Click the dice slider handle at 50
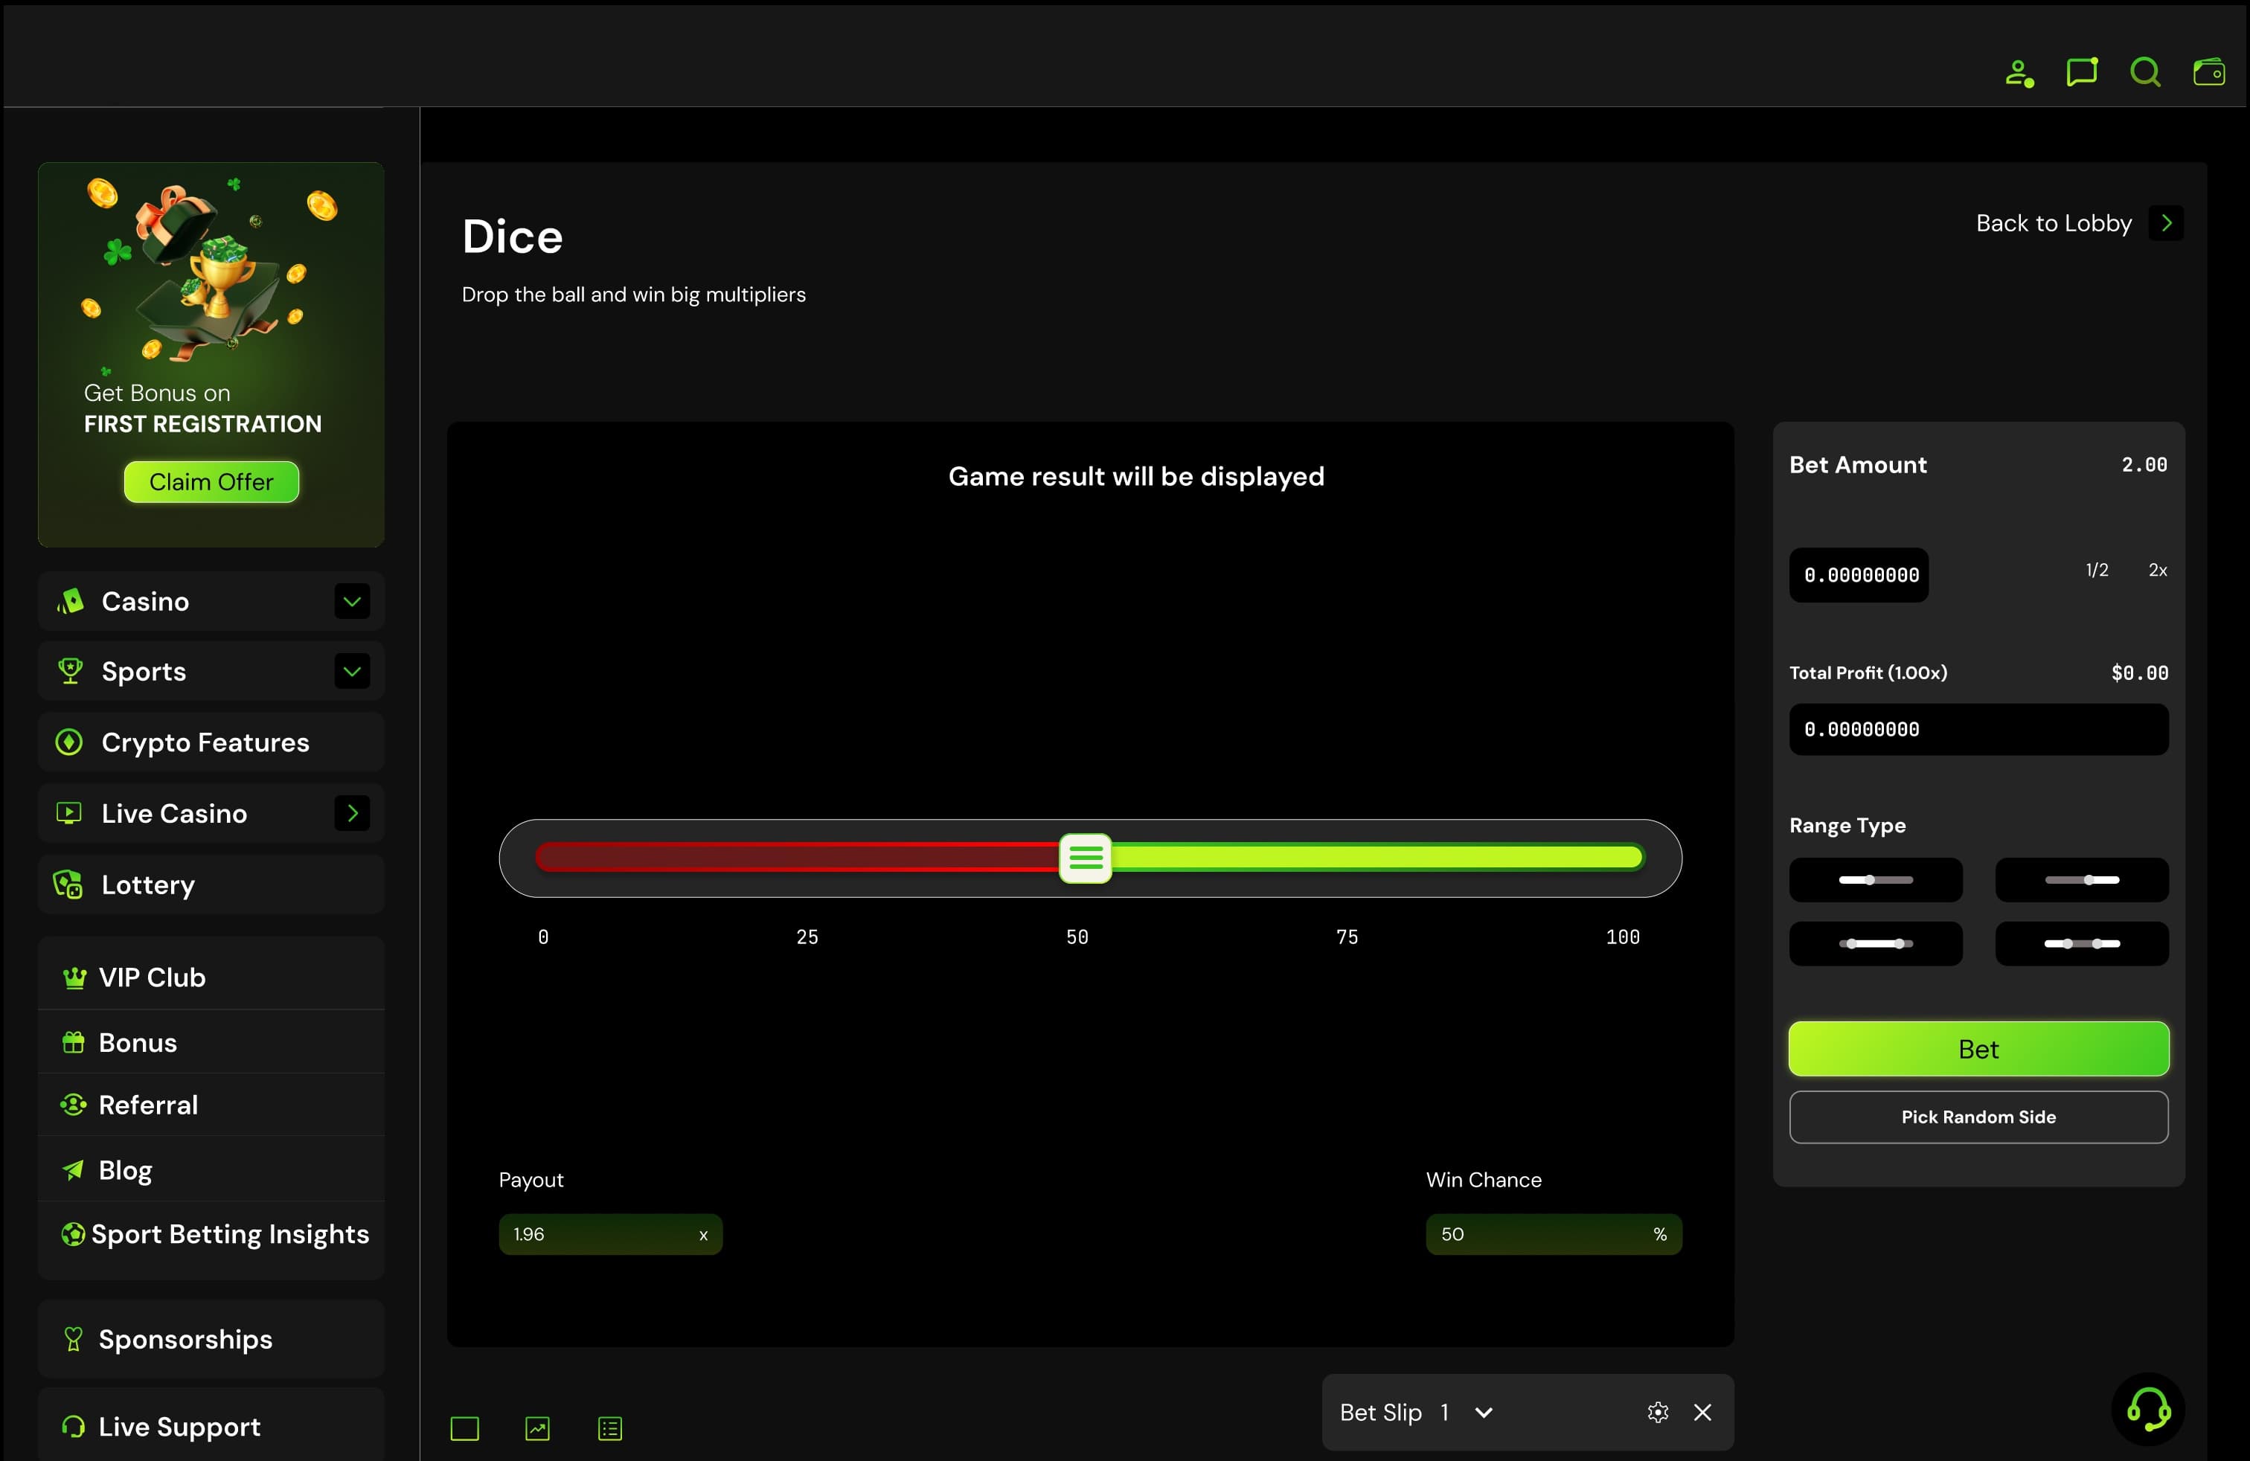Screen dimensions: 2250x1461 tap(1086, 858)
